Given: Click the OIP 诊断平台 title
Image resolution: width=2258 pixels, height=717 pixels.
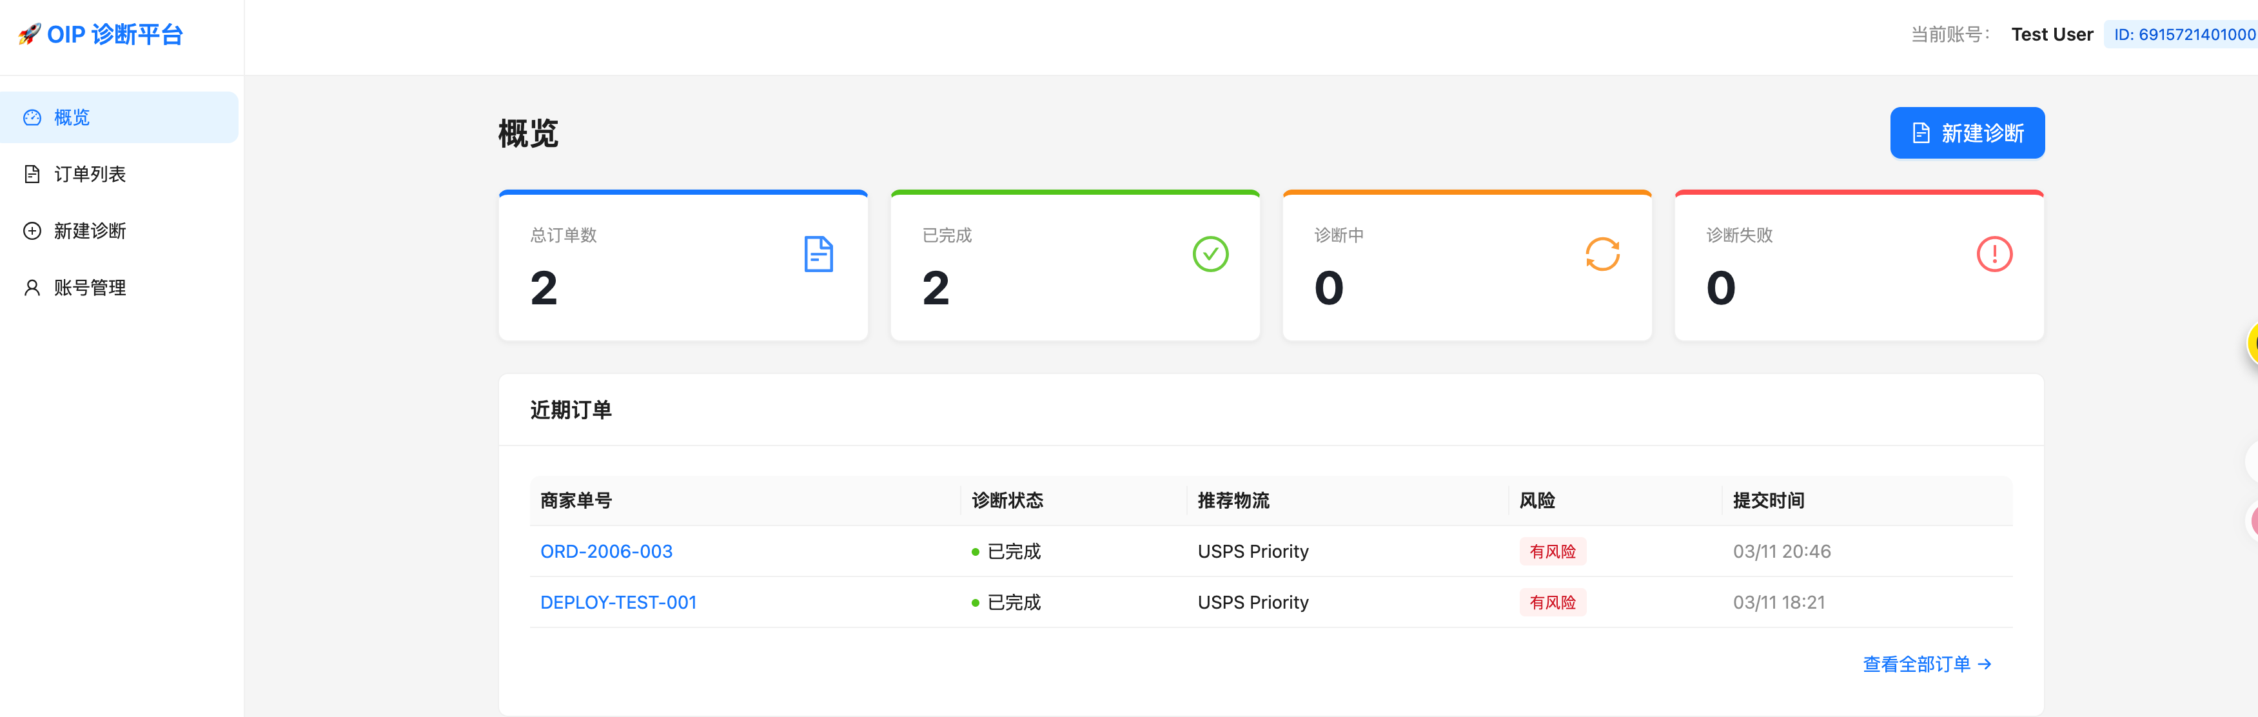Looking at the screenshot, I should pyautogui.click(x=115, y=34).
